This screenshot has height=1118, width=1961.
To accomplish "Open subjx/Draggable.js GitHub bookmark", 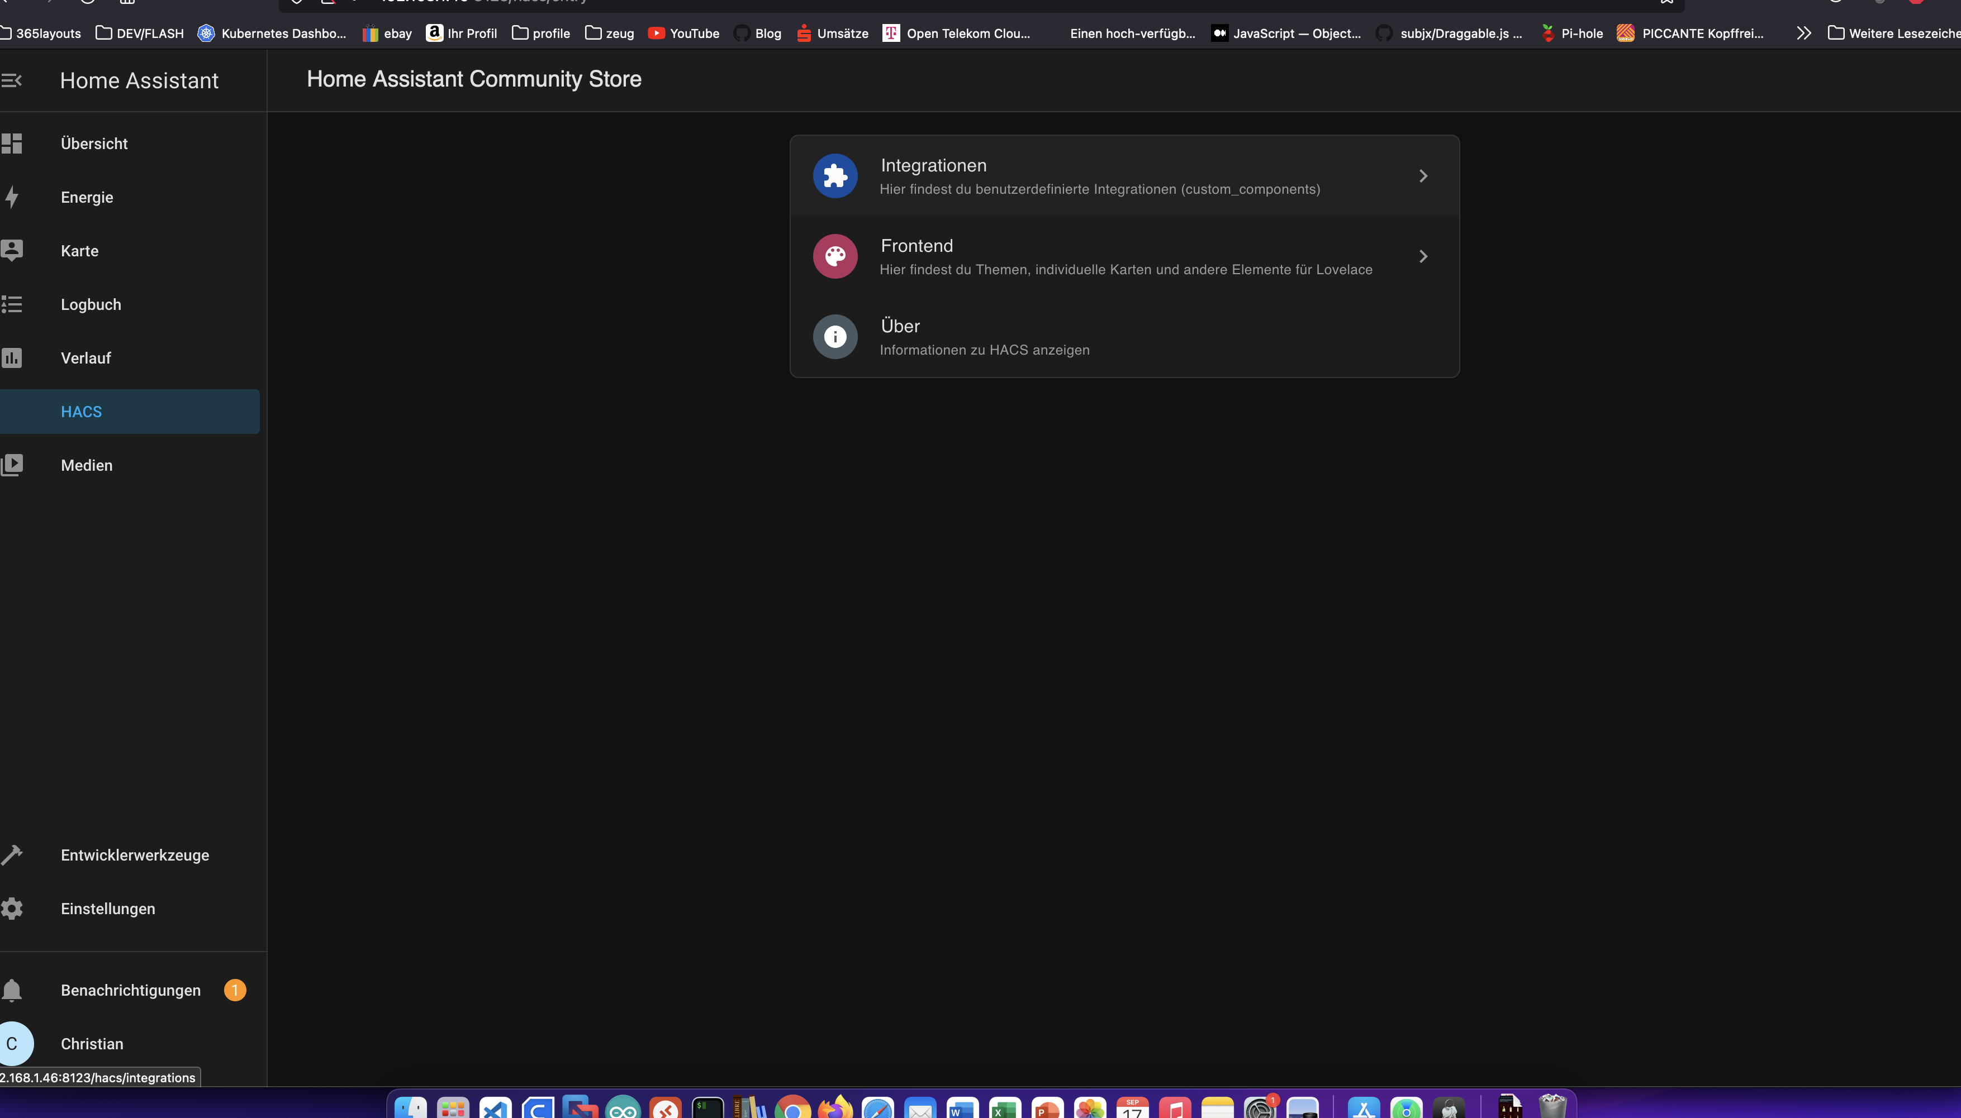I will (x=1449, y=33).
